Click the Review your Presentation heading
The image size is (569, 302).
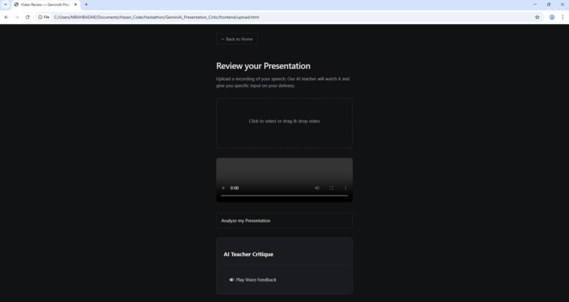tap(263, 66)
